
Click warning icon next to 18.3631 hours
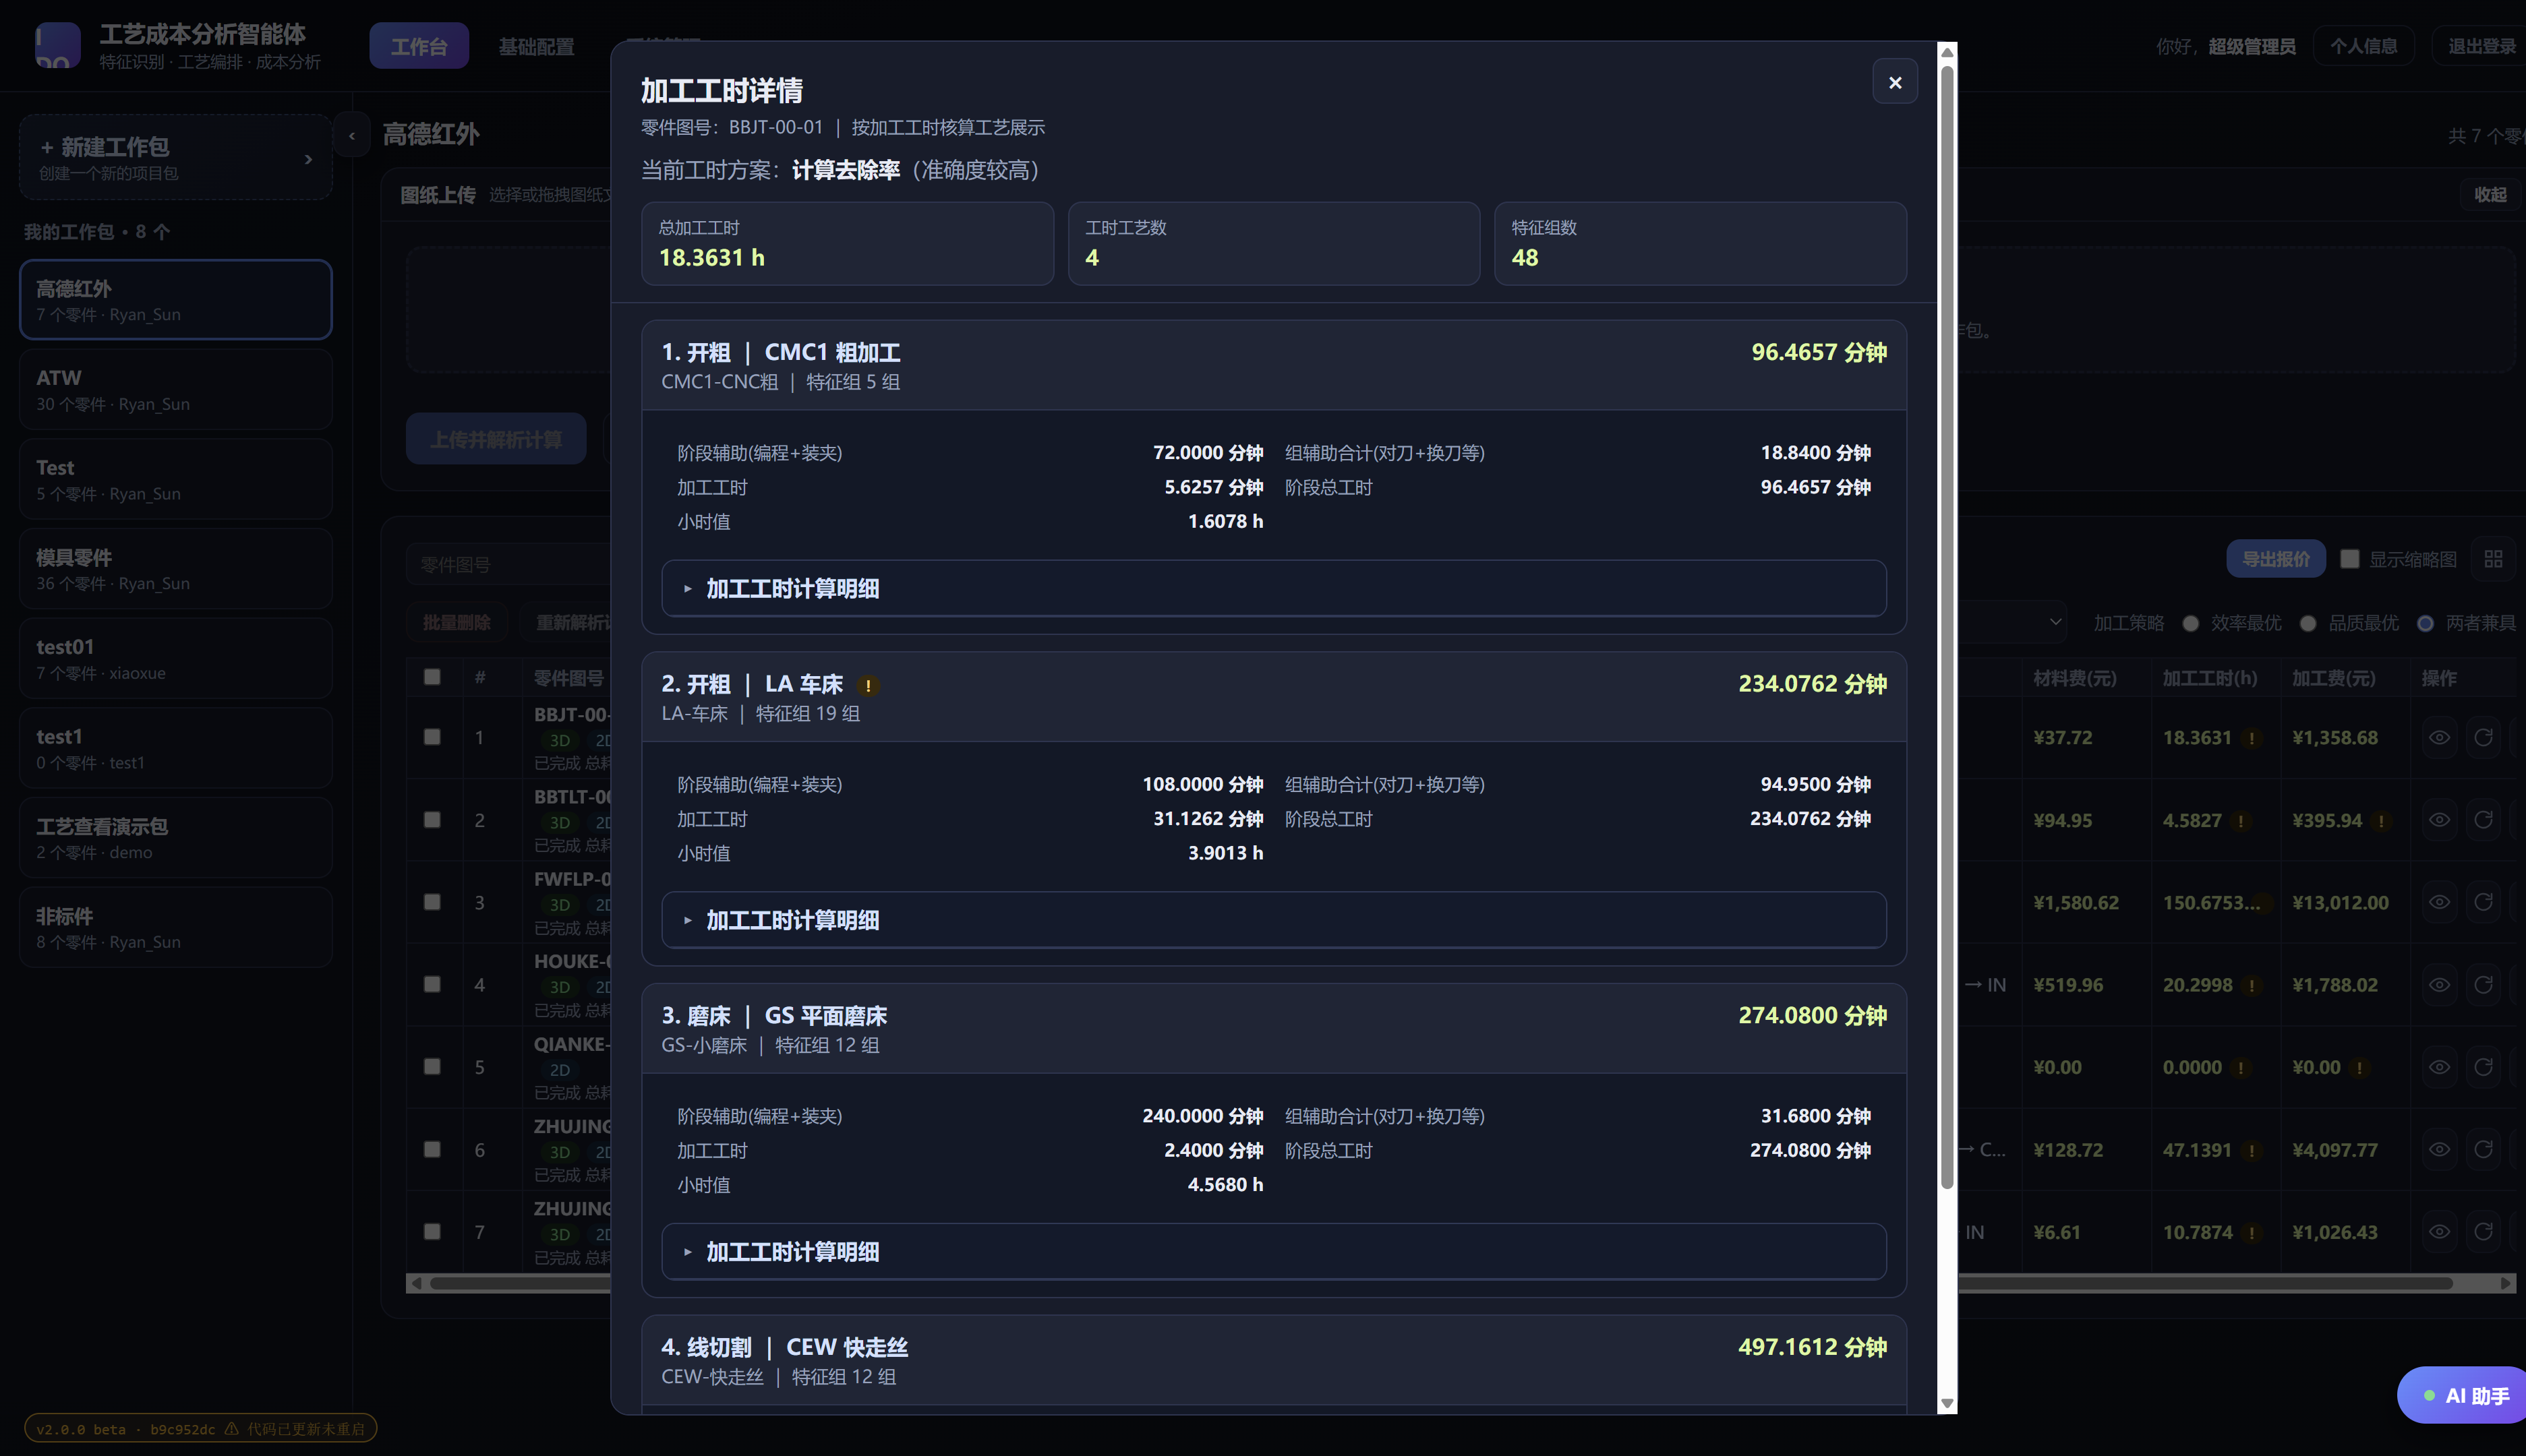[2251, 739]
